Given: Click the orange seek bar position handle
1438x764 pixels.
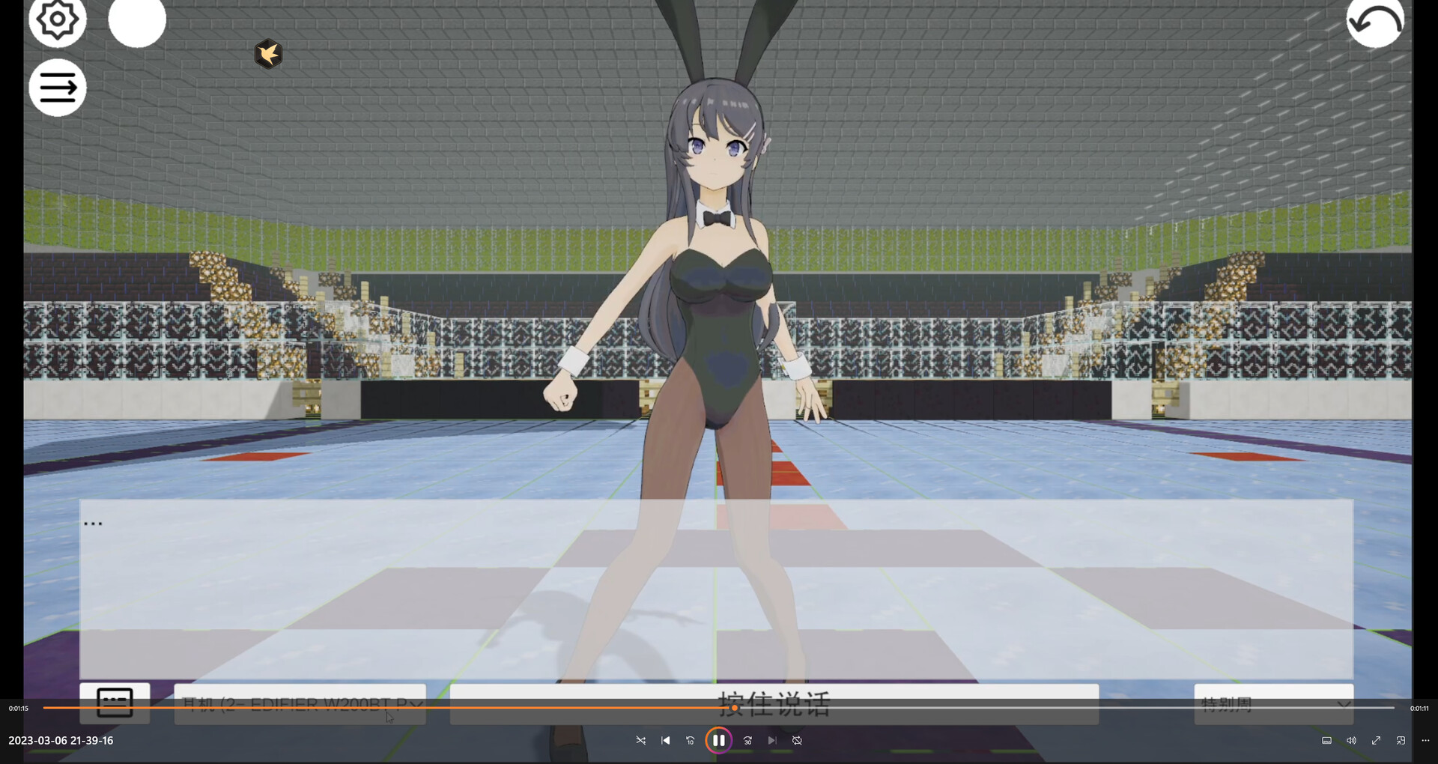Looking at the screenshot, I should pos(735,708).
